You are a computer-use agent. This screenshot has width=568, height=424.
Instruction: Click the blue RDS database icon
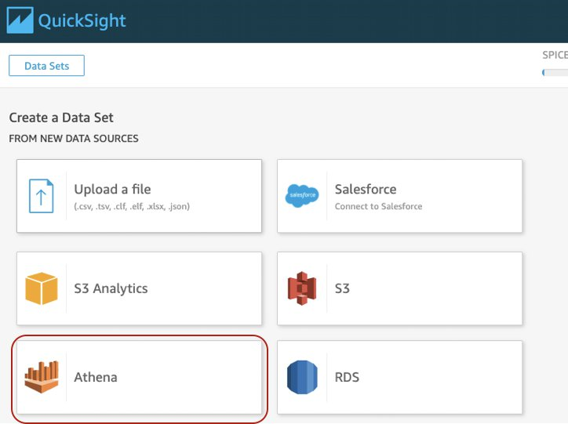click(x=302, y=377)
